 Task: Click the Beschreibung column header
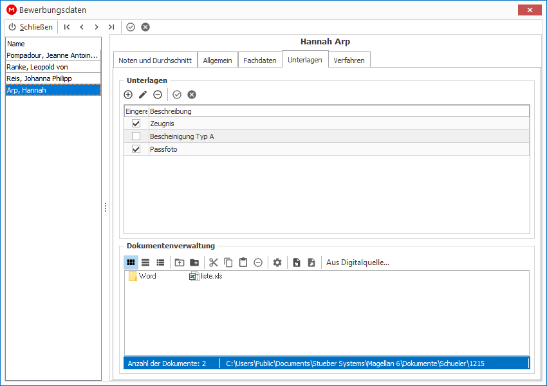tap(339, 111)
